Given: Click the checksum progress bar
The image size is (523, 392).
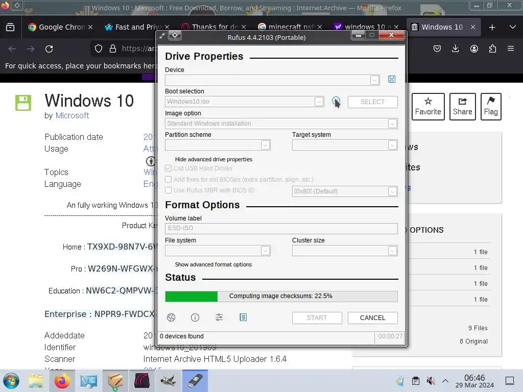Looking at the screenshot, I should pos(281,297).
